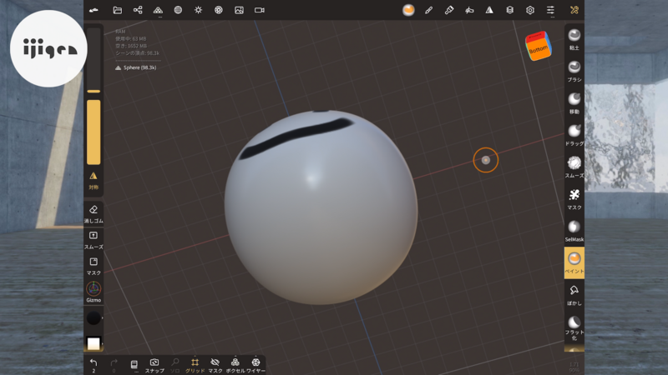Open the black paint color swatch
The height and width of the screenshot is (375, 668).
(x=94, y=317)
